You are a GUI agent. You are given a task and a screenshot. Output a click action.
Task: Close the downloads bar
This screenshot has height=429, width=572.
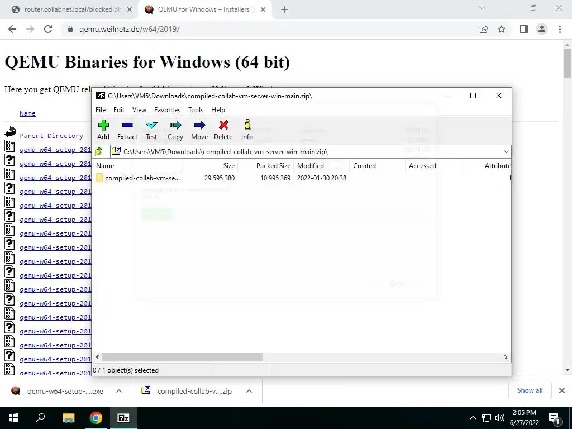click(562, 390)
